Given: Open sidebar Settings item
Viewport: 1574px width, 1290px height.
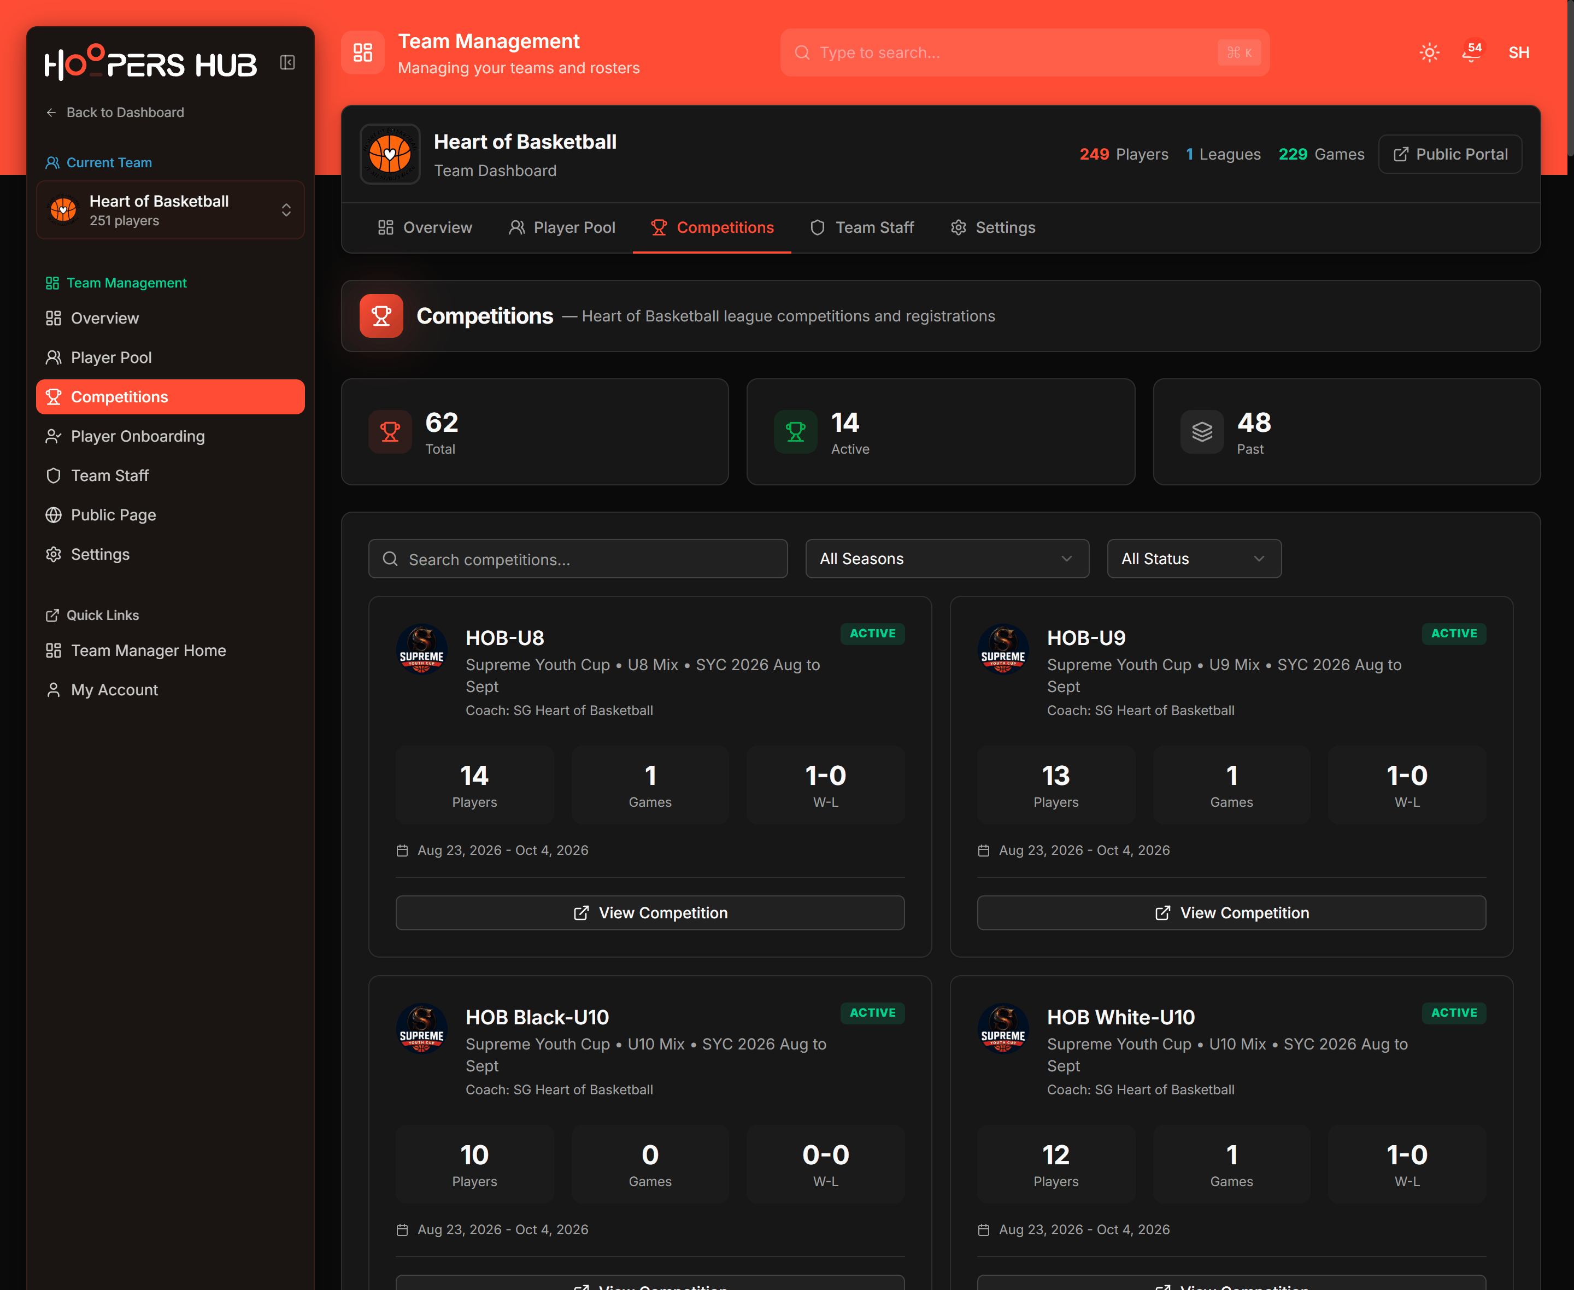Looking at the screenshot, I should 170,554.
